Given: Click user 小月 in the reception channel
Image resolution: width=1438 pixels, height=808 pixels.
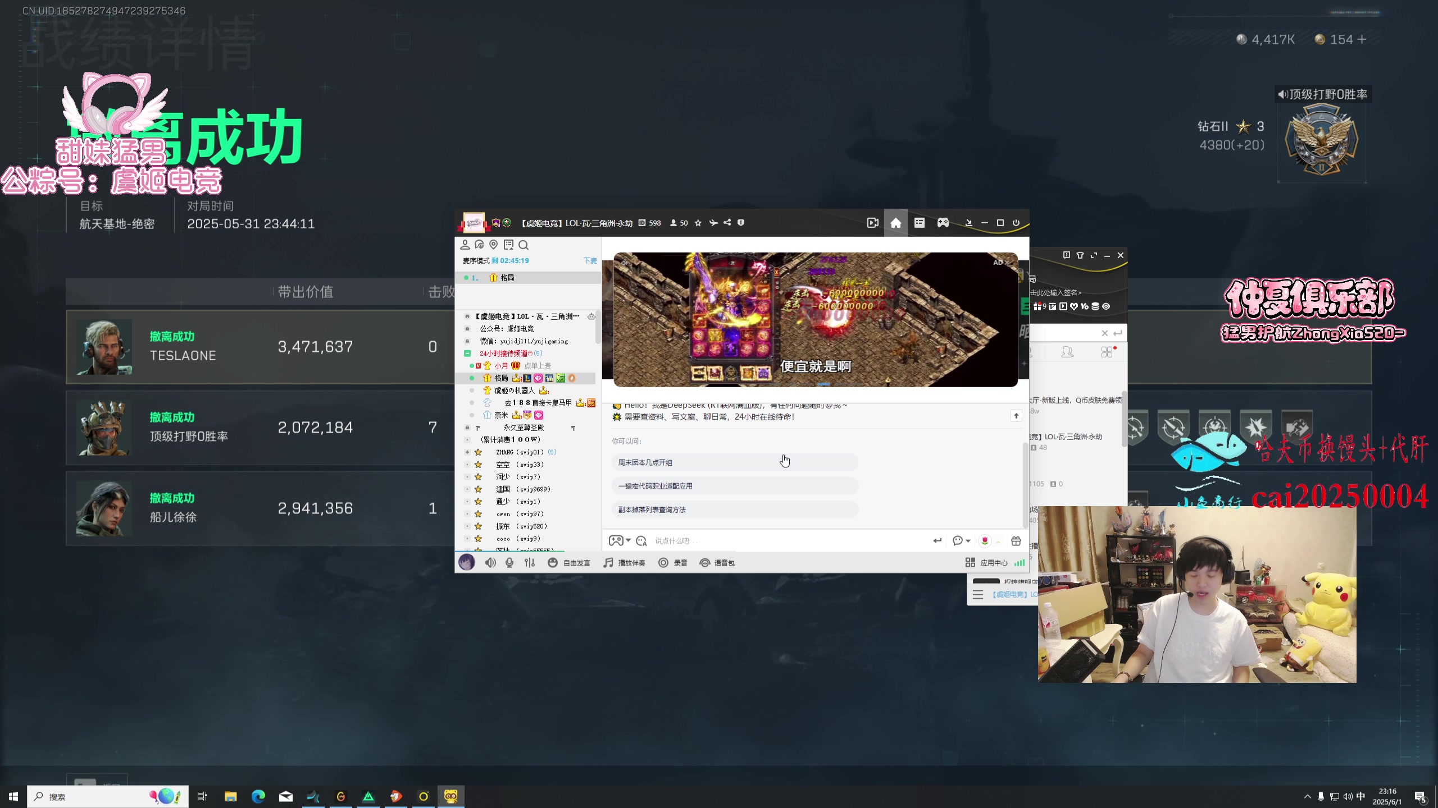Looking at the screenshot, I should click(x=501, y=366).
